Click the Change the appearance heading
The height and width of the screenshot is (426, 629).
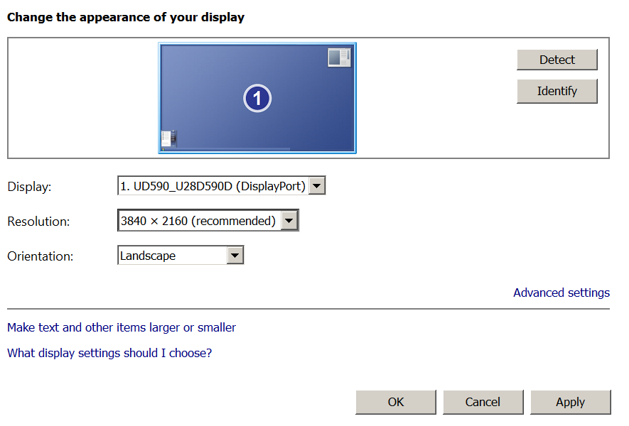tap(126, 17)
